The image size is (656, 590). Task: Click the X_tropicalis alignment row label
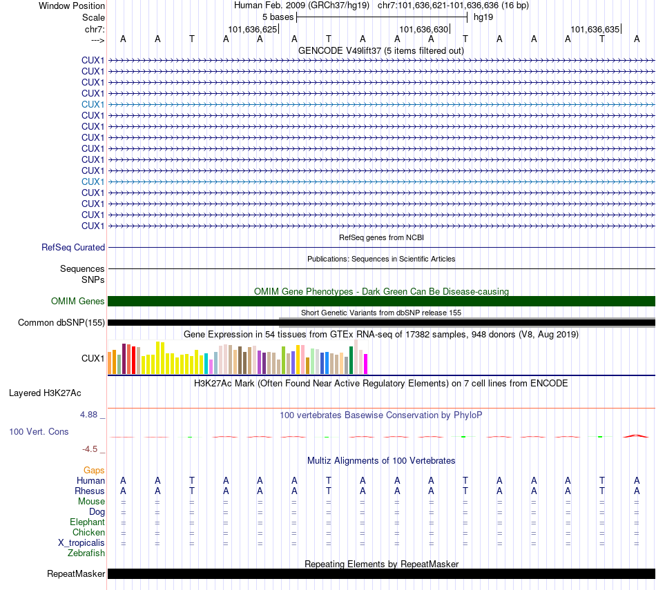[81, 542]
